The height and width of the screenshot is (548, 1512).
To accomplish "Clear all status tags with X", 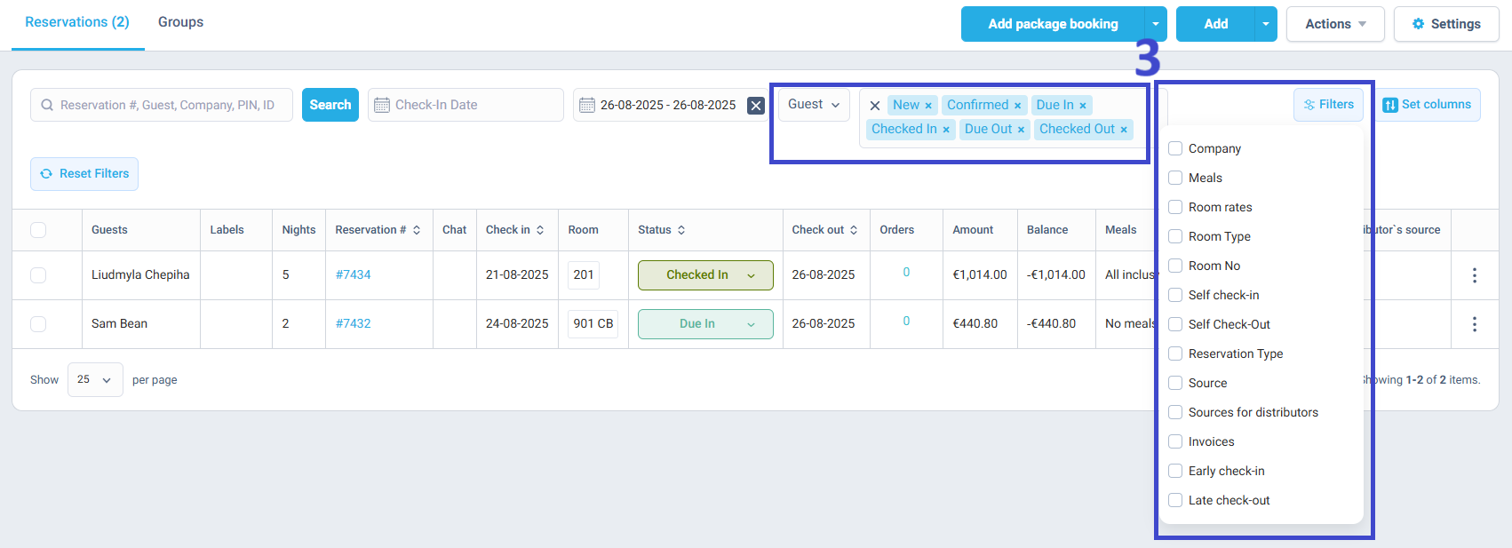I will [875, 105].
